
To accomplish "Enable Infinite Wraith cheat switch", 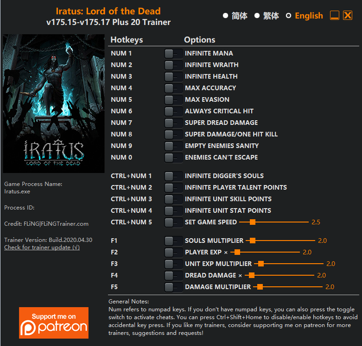I will 173,65.
